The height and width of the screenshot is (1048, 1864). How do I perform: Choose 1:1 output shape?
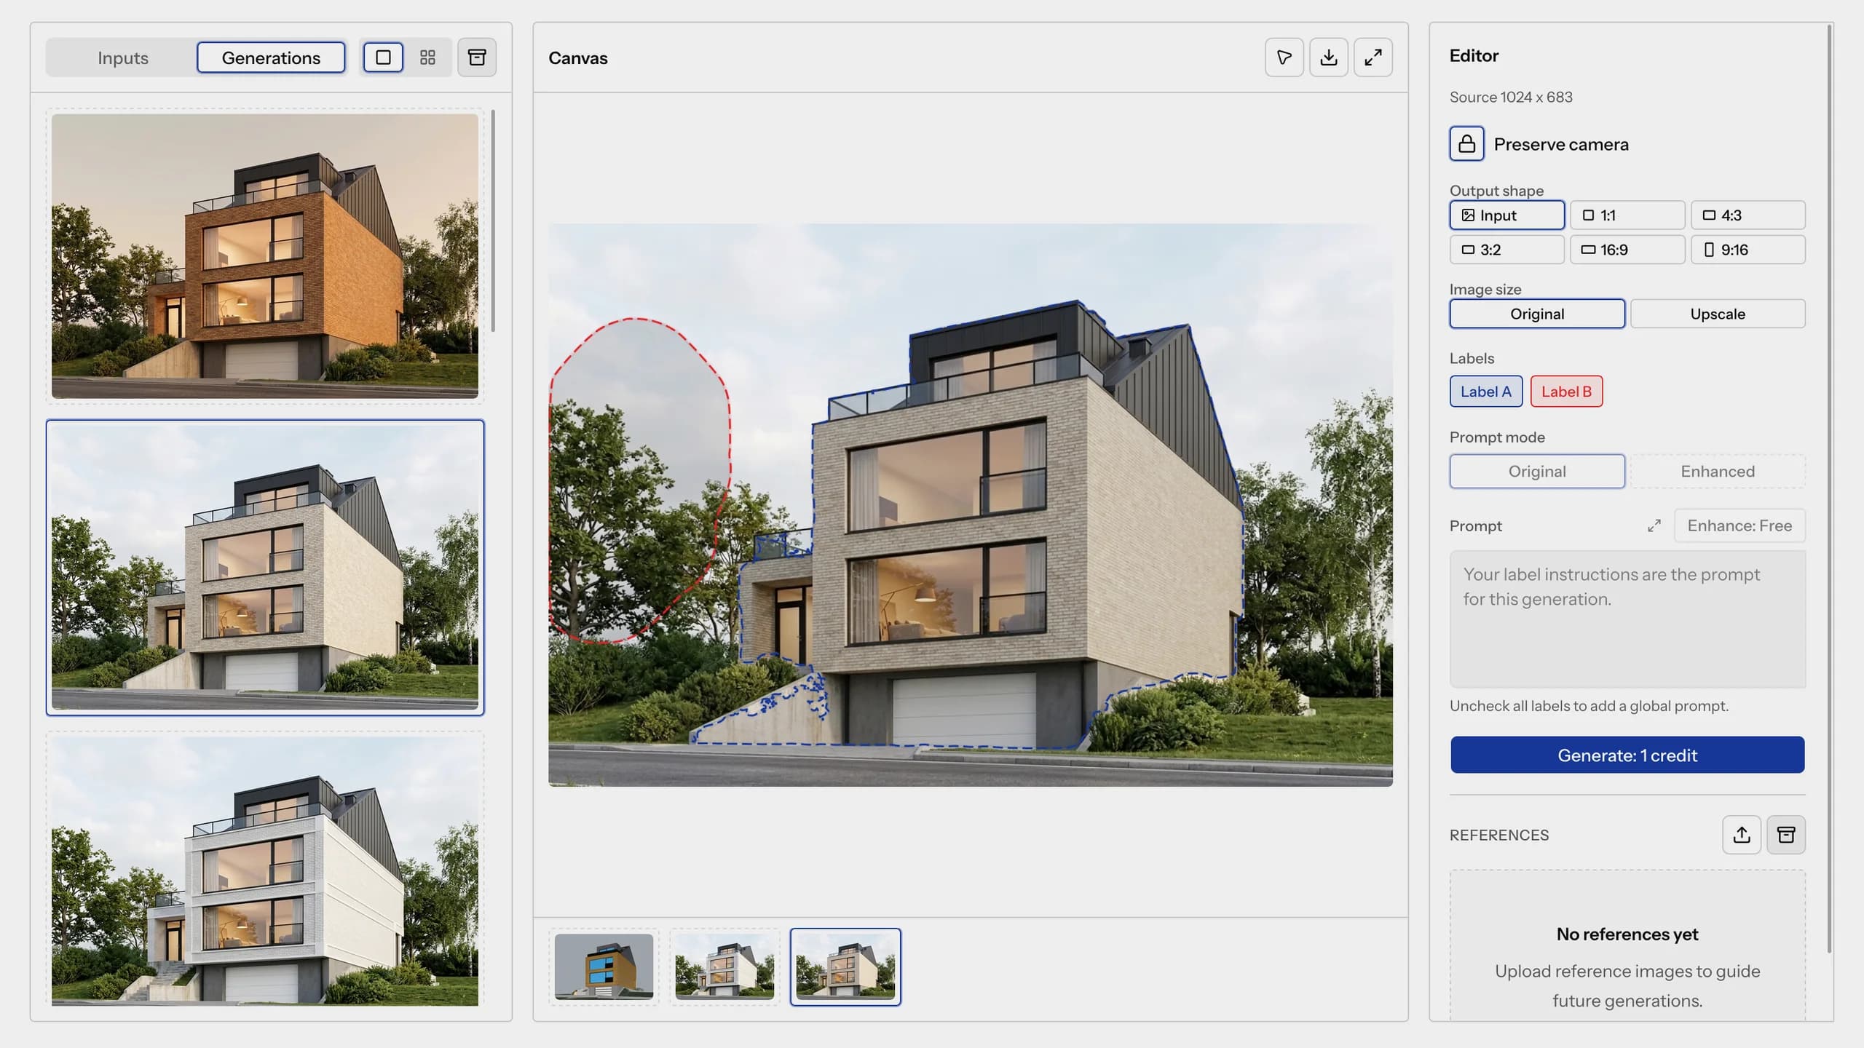pos(1627,215)
